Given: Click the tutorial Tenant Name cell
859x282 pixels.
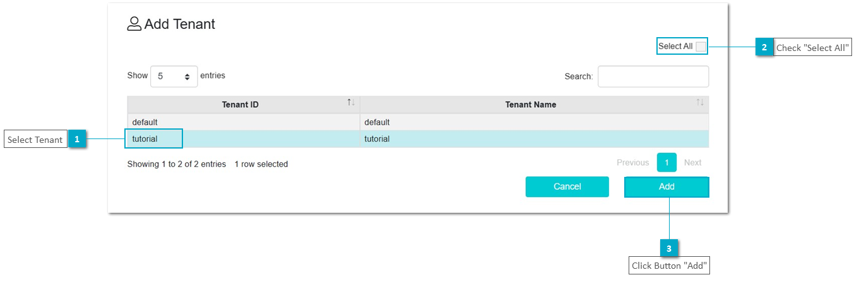Looking at the screenshot, I should click(x=534, y=139).
